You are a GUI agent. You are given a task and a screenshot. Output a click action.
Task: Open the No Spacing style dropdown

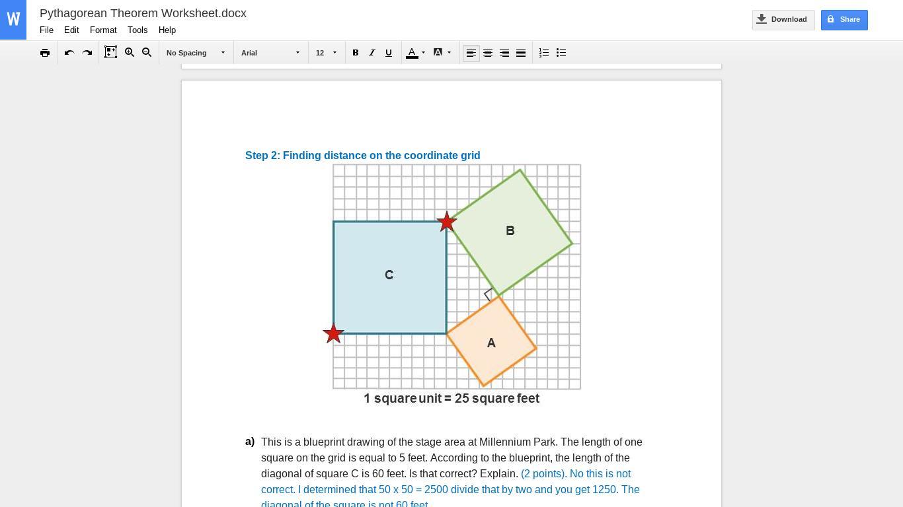point(196,53)
